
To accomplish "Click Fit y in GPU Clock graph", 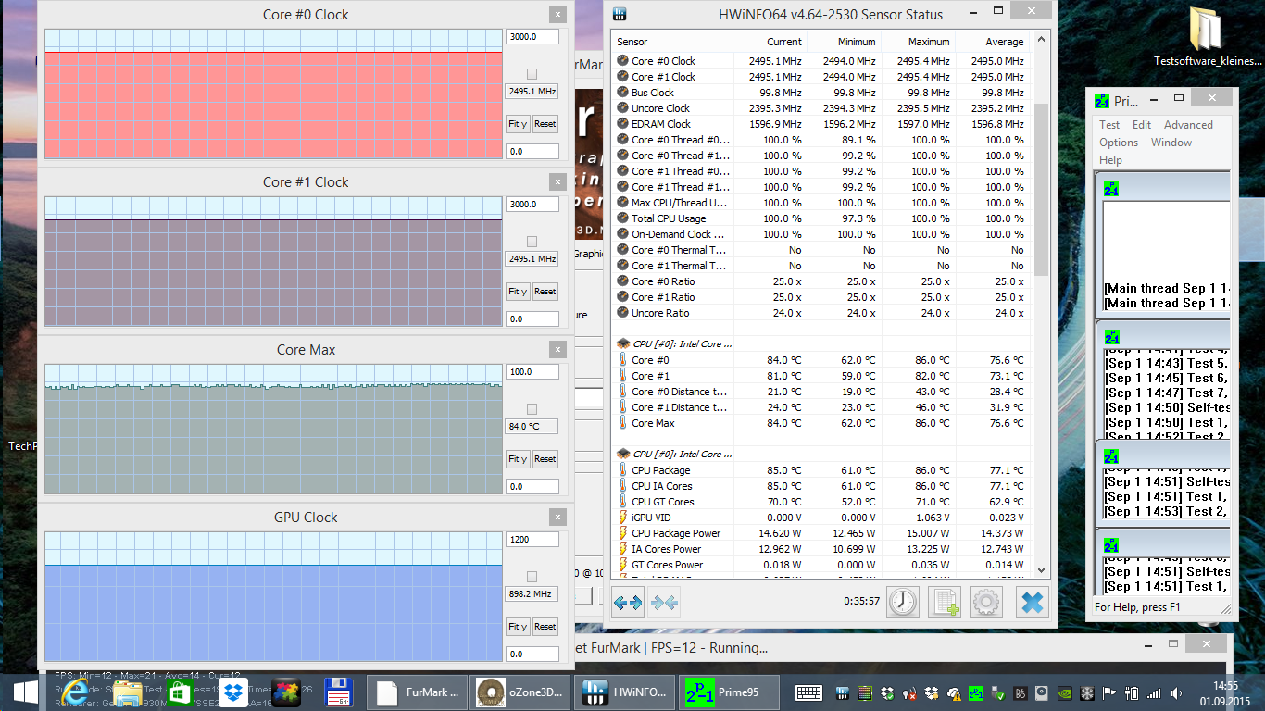I will [x=518, y=627].
